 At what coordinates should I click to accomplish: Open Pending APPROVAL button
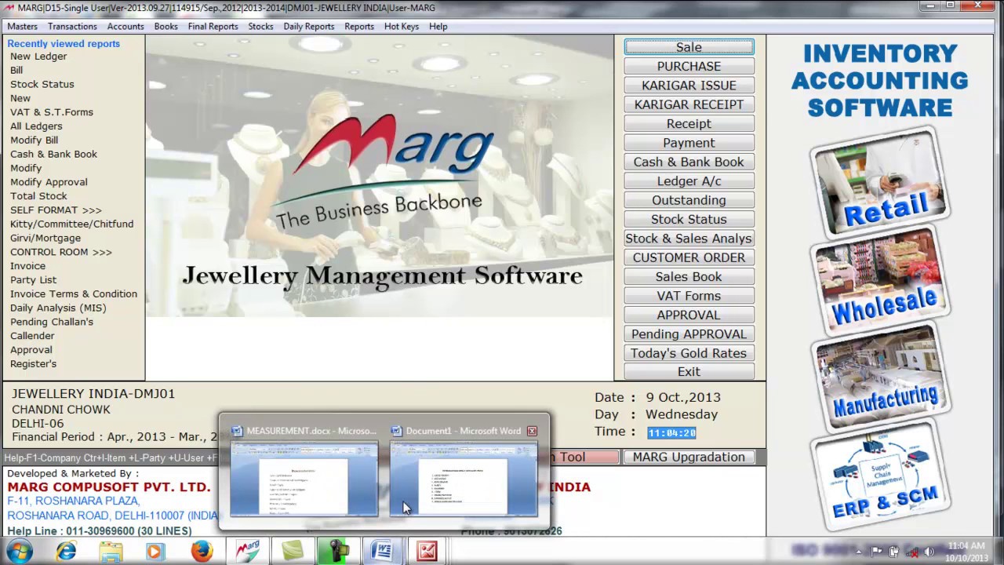point(689,334)
